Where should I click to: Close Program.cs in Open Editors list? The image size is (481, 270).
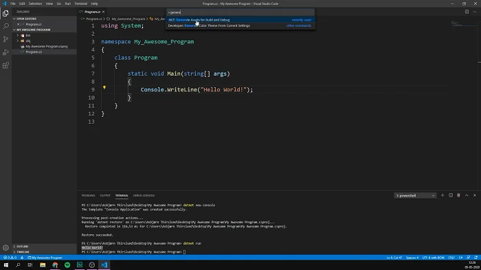click(18, 24)
